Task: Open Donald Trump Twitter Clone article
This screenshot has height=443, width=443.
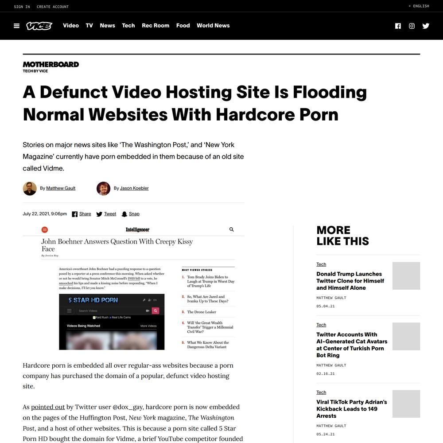Action: pos(350,281)
